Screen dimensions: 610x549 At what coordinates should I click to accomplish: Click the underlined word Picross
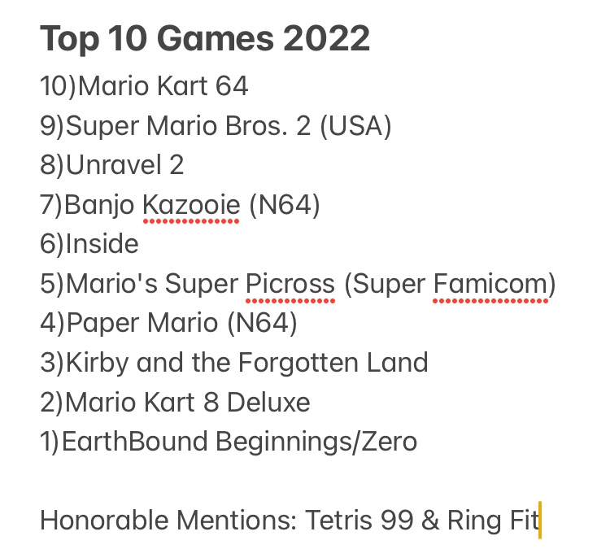click(x=290, y=284)
